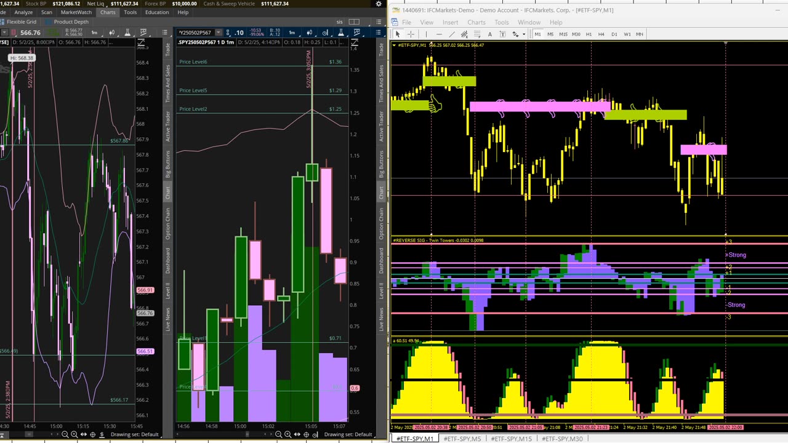788x443 pixels.
Task: Select the crosshair tool in MetaTrader
Action: coord(411,34)
